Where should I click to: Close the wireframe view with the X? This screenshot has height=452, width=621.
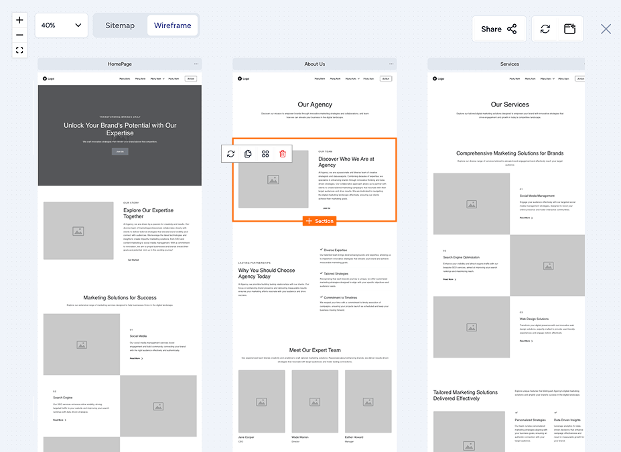(605, 29)
